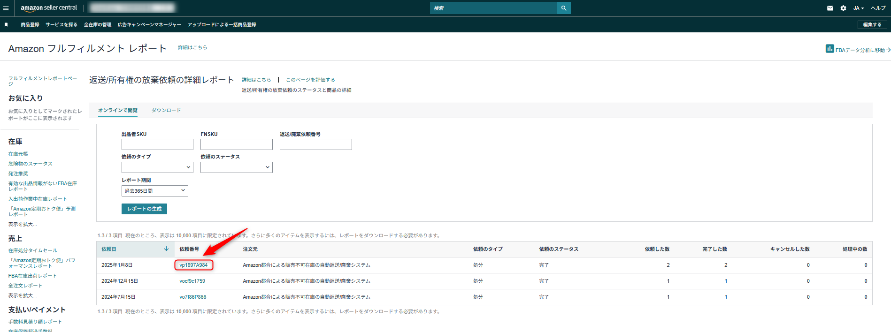Open the JA language dropdown
891x332 pixels.
click(858, 8)
